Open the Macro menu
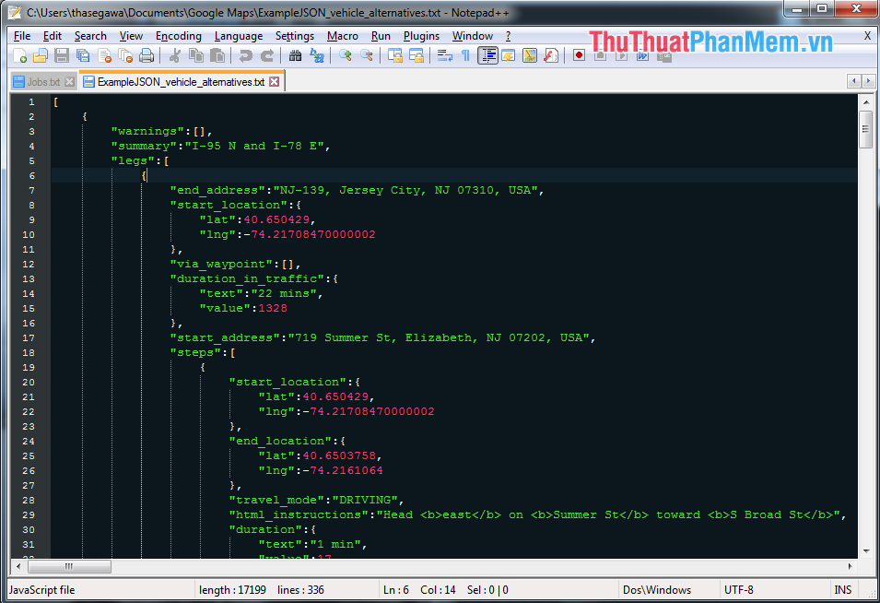The image size is (880, 603). pyautogui.click(x=342, y=36)
